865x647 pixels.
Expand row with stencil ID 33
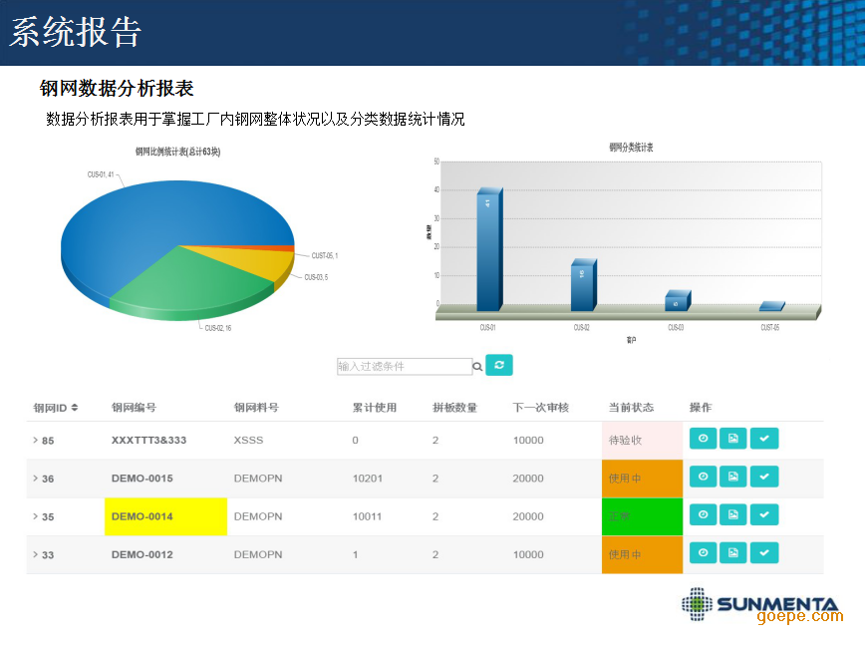click(36, 554)
